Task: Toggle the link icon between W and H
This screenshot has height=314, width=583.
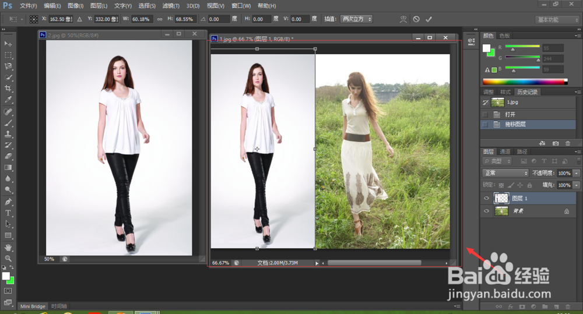Action: coord(160,19)
